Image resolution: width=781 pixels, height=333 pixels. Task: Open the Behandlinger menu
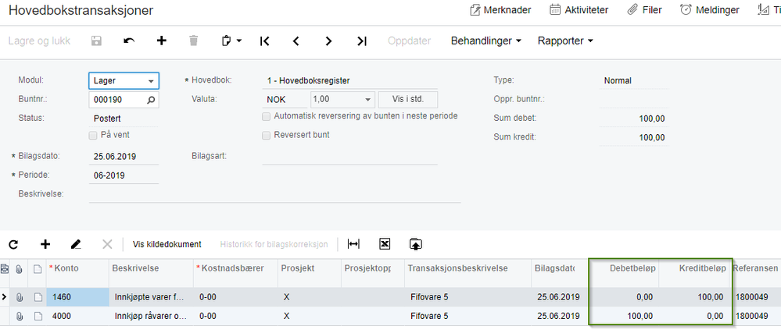click(x=485, y=41)
